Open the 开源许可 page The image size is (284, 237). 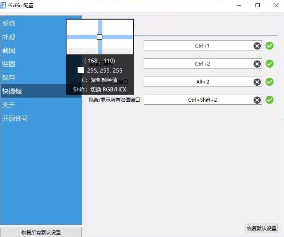click(41, 118)
